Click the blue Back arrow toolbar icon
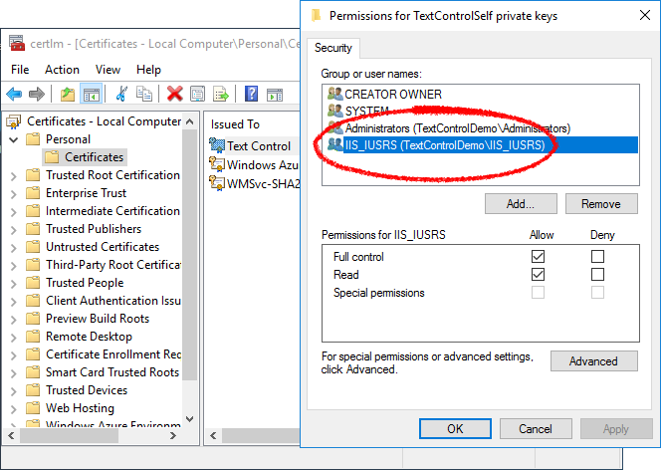This screenshot has height=470, width=661. coord(14,94)
